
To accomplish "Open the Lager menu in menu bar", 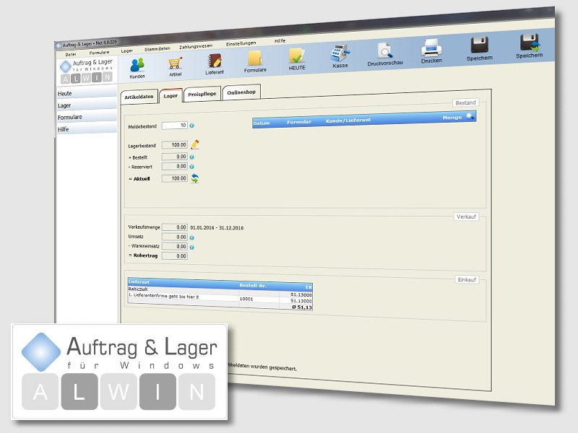I will [x=127, y=51].
